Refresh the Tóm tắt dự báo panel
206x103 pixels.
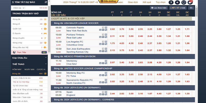click(46, 2)
